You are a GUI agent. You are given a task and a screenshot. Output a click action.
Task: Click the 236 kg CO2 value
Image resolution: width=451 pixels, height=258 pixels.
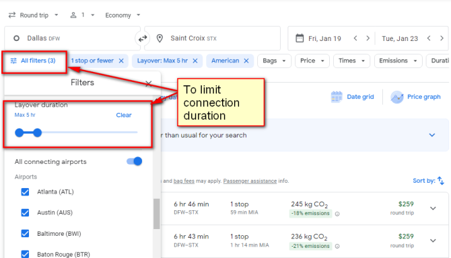click(x=309, y=236)
